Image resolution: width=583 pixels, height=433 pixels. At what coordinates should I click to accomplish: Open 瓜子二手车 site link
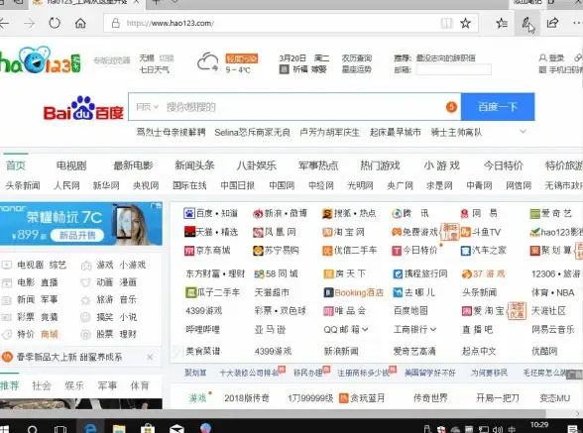point(212,292)
